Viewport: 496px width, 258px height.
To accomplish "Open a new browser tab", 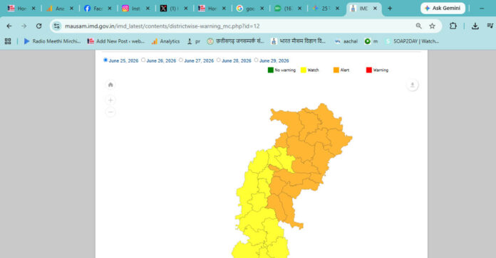I will click(x=390, y=9).
